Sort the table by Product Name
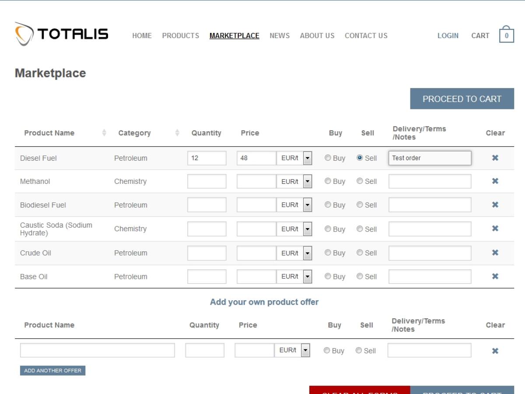The height and width of the screenshot is (394, 525). (x=104, y=133)
